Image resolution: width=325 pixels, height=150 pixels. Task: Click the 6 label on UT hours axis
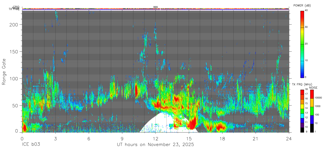89,139
